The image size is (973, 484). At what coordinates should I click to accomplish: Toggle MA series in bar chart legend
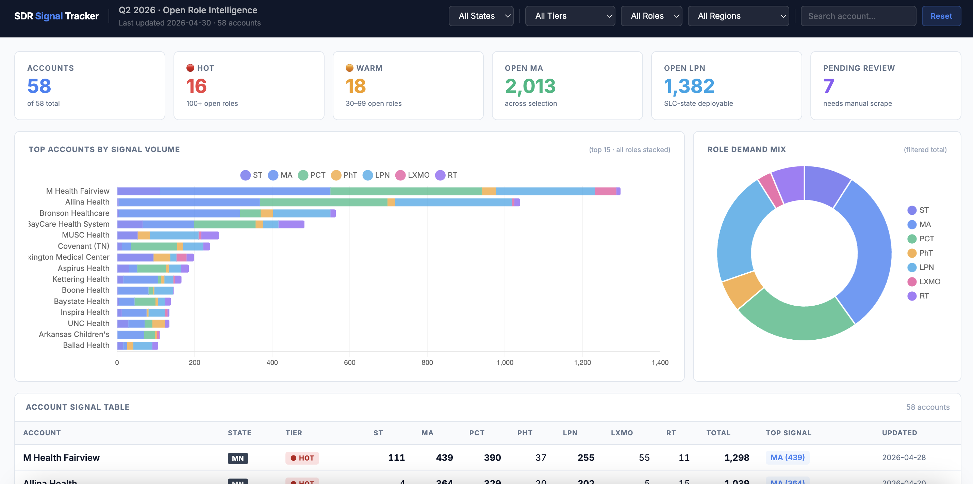tap(280, 175)
